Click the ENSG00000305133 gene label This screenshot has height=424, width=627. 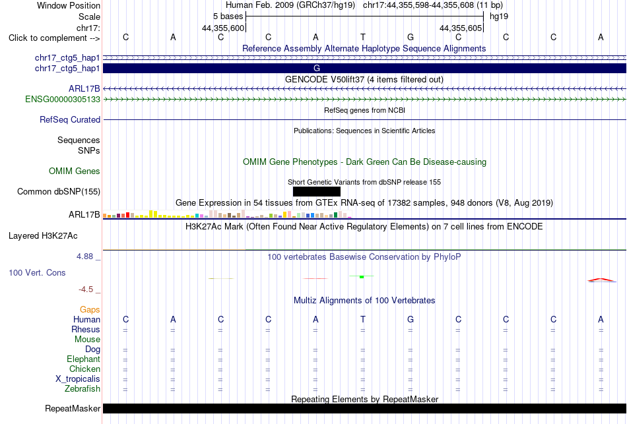tap(63, 99)
